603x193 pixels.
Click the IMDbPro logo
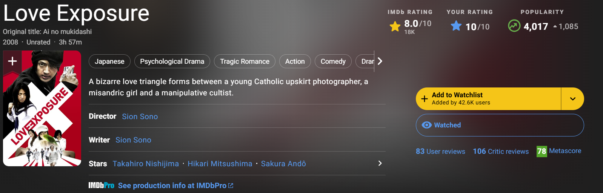(101, 185)
